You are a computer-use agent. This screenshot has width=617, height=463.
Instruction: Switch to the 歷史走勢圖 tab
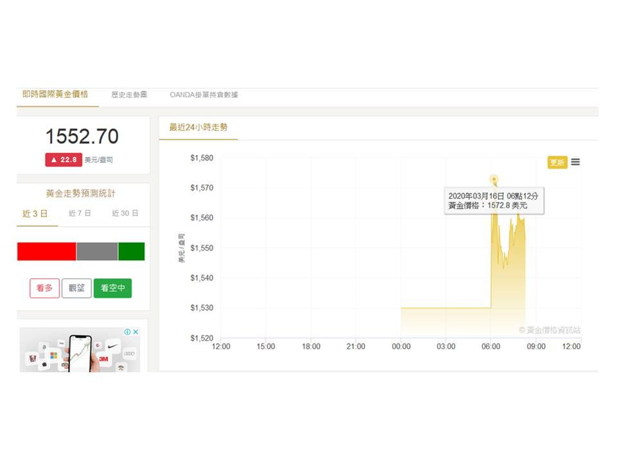click(129, 95)
